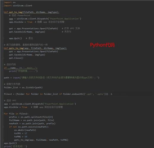154x148 pixels.
Task: Click the 'os.mkdir(newPath)' line
Action: coord(25,130)
